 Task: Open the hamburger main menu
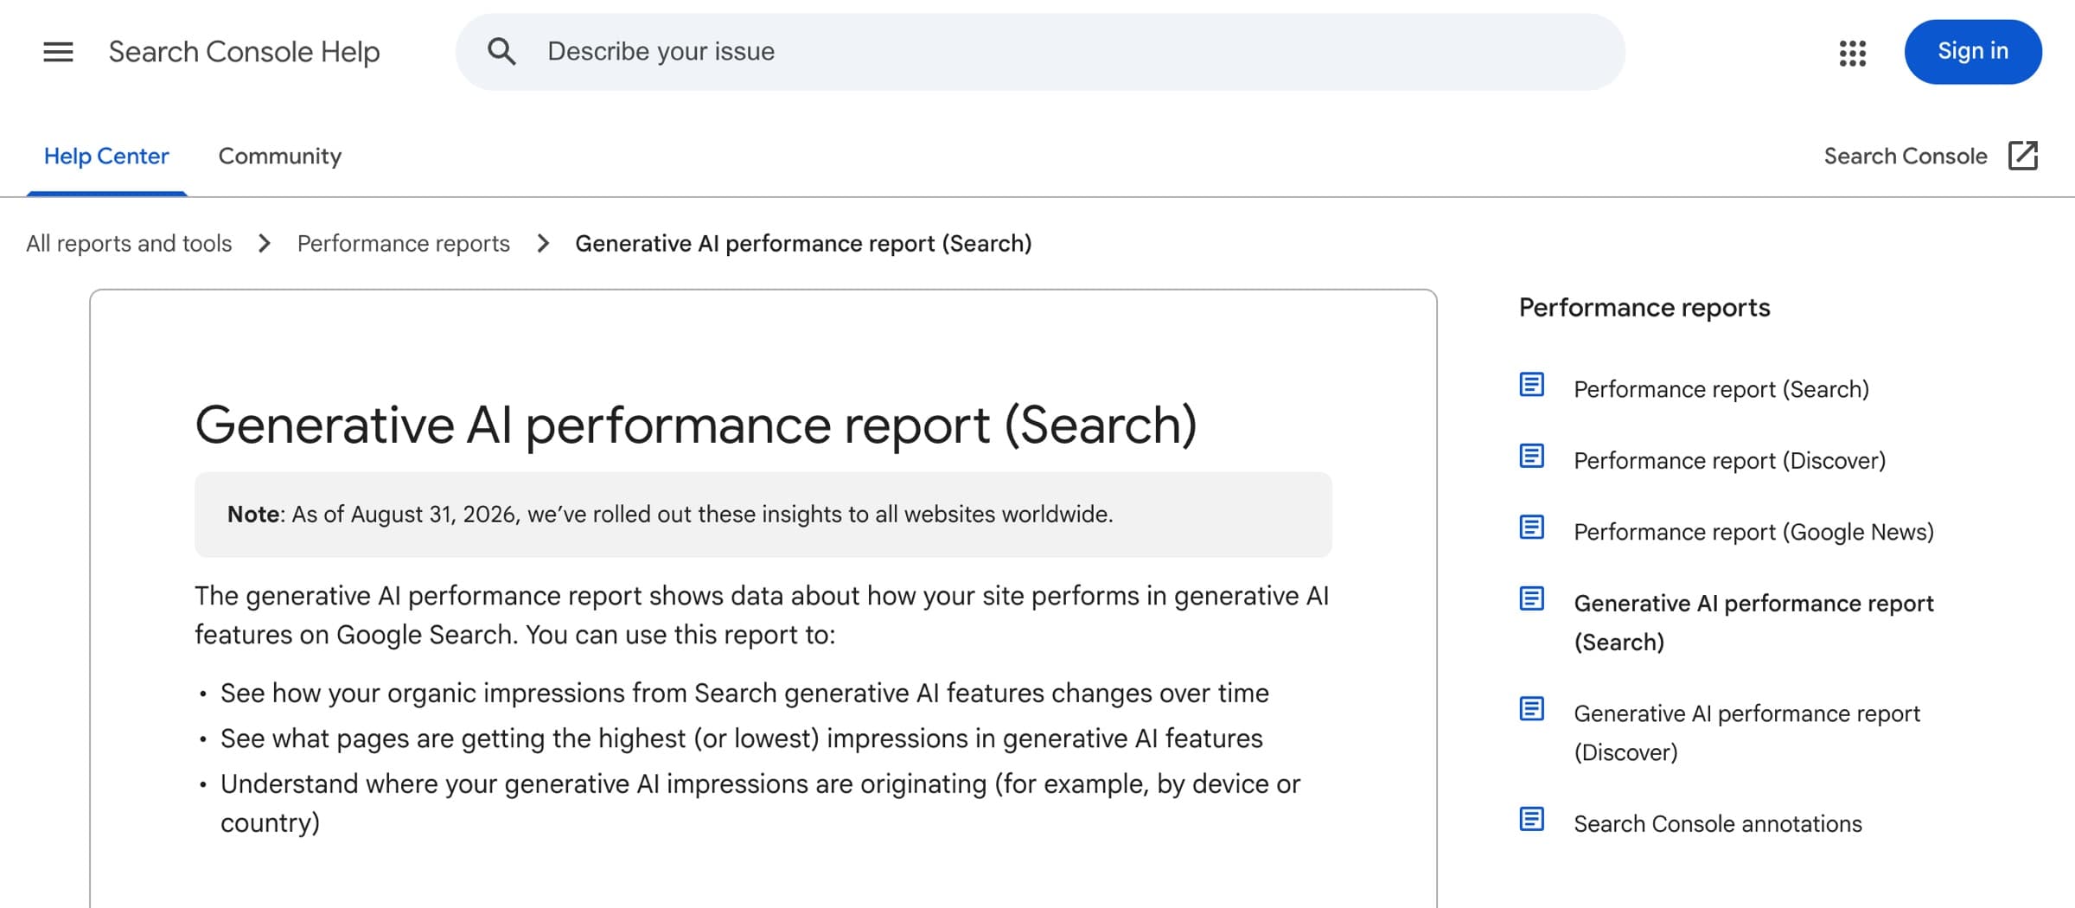pyautogui.click(x=58, y=52)
